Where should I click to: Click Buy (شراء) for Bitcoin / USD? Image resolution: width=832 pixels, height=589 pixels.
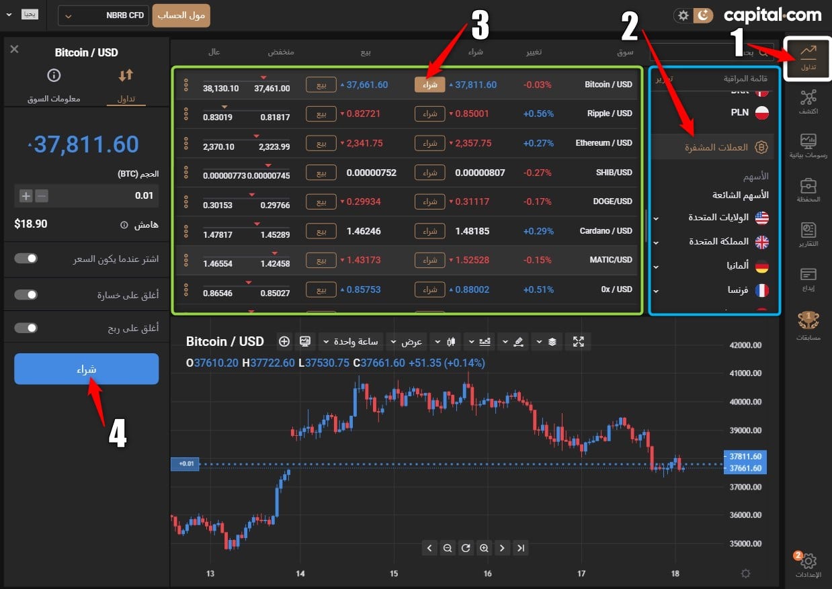(429, 85)
